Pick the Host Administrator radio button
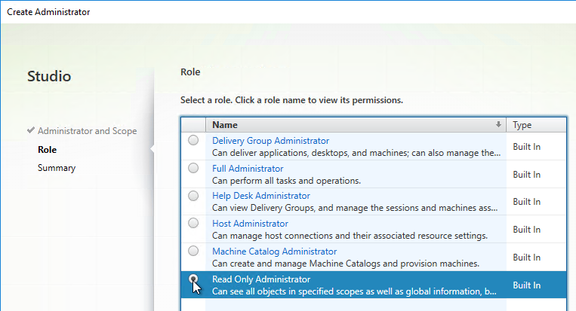The height and width of the screenshot is (311, 576). (193, 223)
